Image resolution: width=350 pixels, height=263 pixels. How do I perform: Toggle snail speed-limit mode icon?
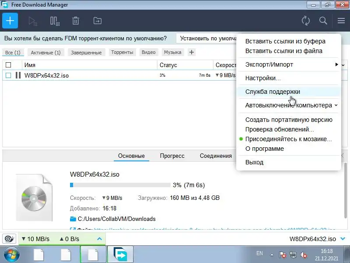[9, 239]
